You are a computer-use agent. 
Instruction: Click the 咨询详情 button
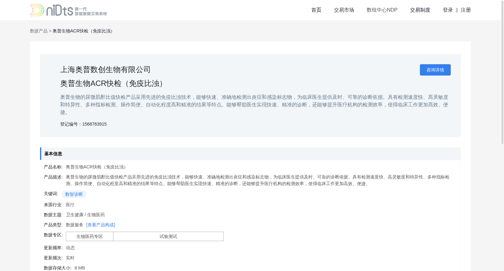coord(435,70)
